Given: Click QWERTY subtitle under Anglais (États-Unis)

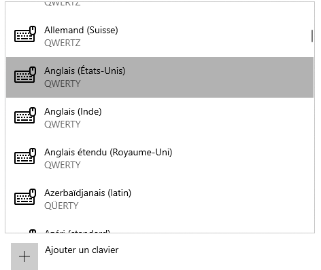Looking at the screenshot, I should [63, 83].
